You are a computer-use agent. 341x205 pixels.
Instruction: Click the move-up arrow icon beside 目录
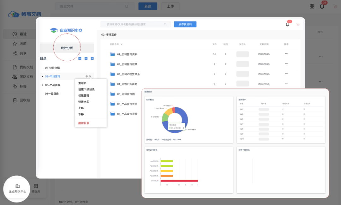pos(80,58)
